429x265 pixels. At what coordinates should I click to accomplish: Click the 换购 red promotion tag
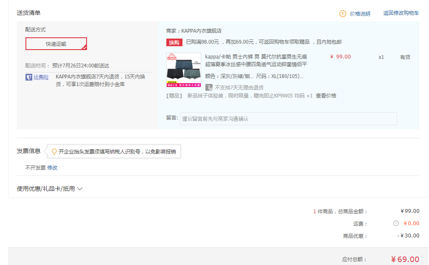point(174,42)
